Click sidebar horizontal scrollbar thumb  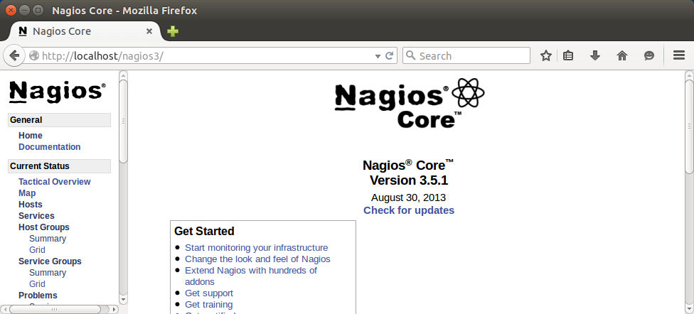55,309
